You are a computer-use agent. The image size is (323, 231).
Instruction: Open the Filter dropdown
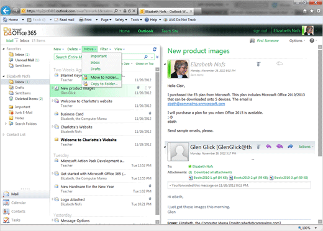click(106, 49)
